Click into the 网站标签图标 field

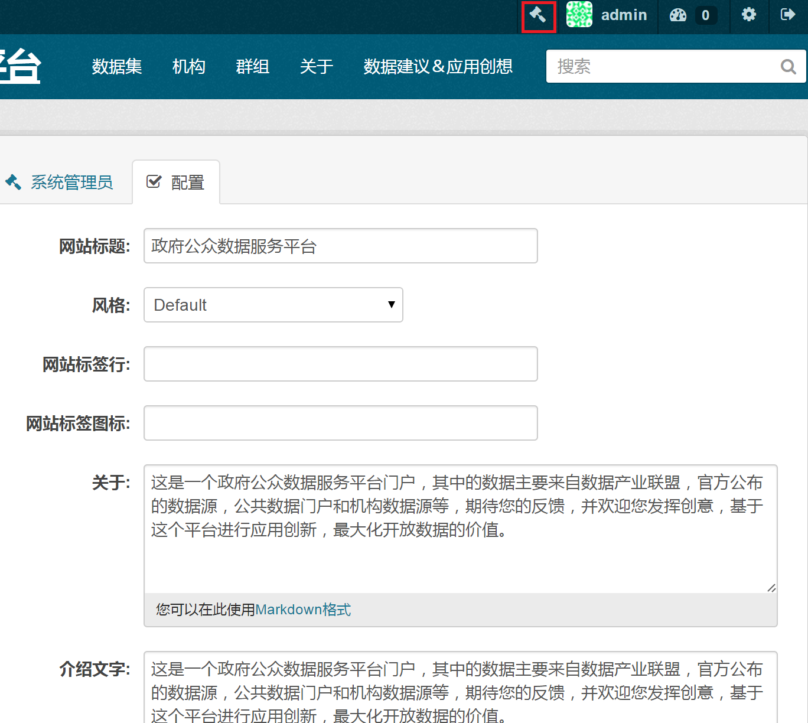click(x=341, y=423)
